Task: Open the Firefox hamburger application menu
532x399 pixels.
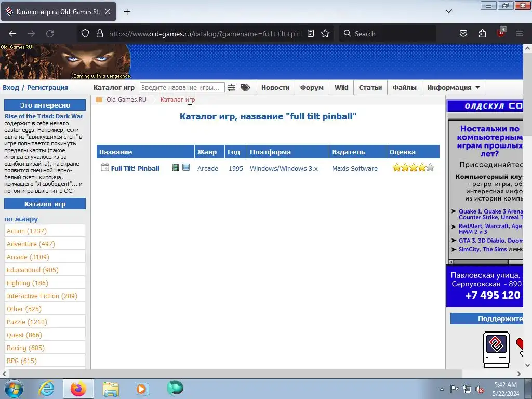Action: click(x=520, y=33)
